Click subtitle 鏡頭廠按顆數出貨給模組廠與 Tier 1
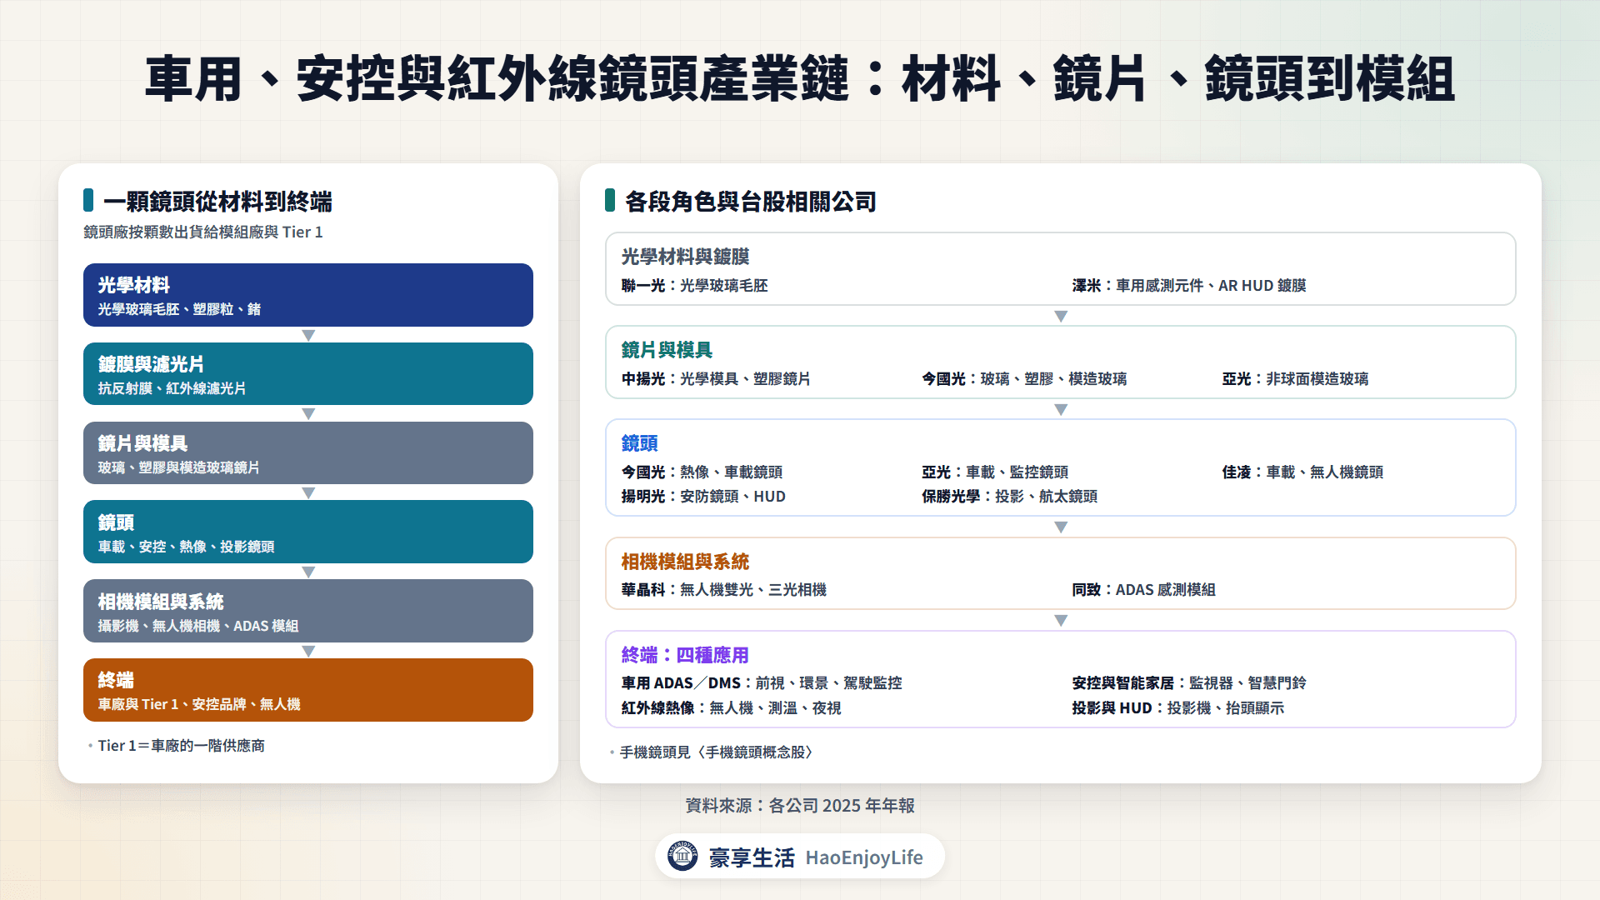 pos(202,232)
